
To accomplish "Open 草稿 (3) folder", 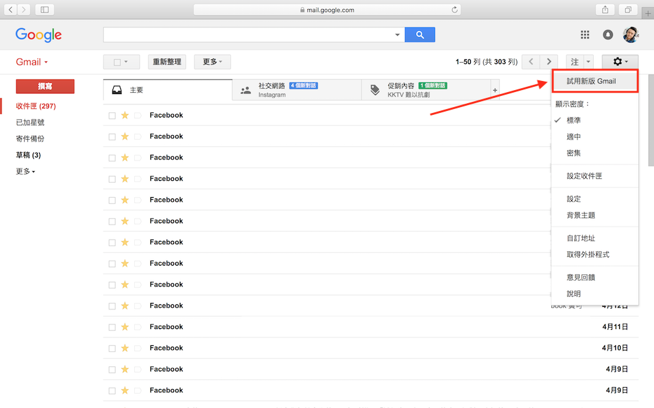I will (28, 155).
